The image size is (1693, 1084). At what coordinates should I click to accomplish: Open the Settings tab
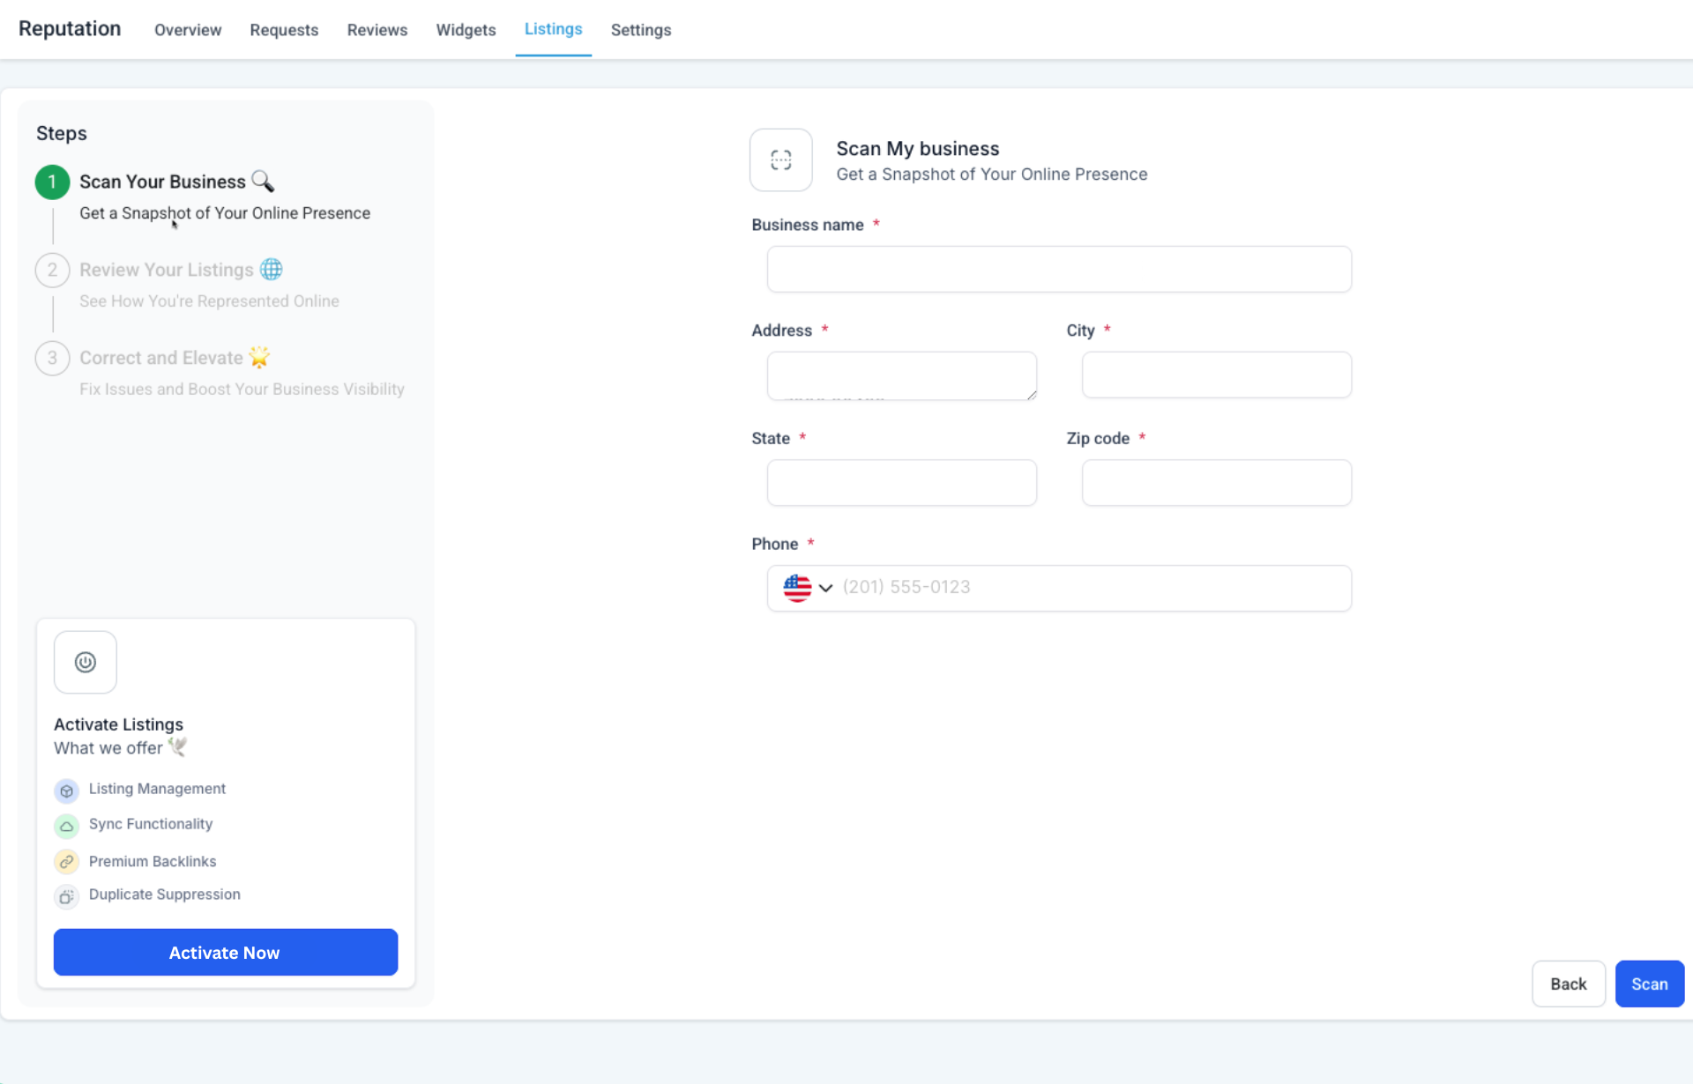tap(641, 29)
